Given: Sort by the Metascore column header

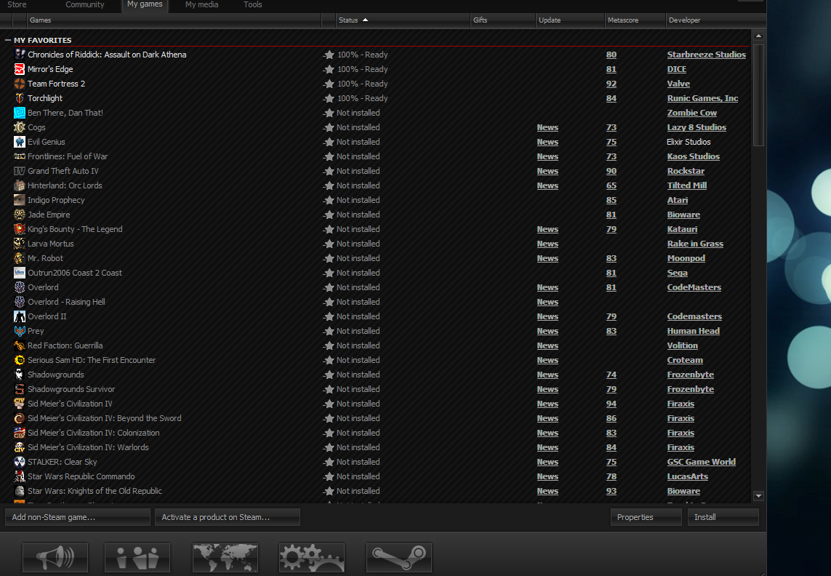Looking at the screenshot, I should (635, 20).
